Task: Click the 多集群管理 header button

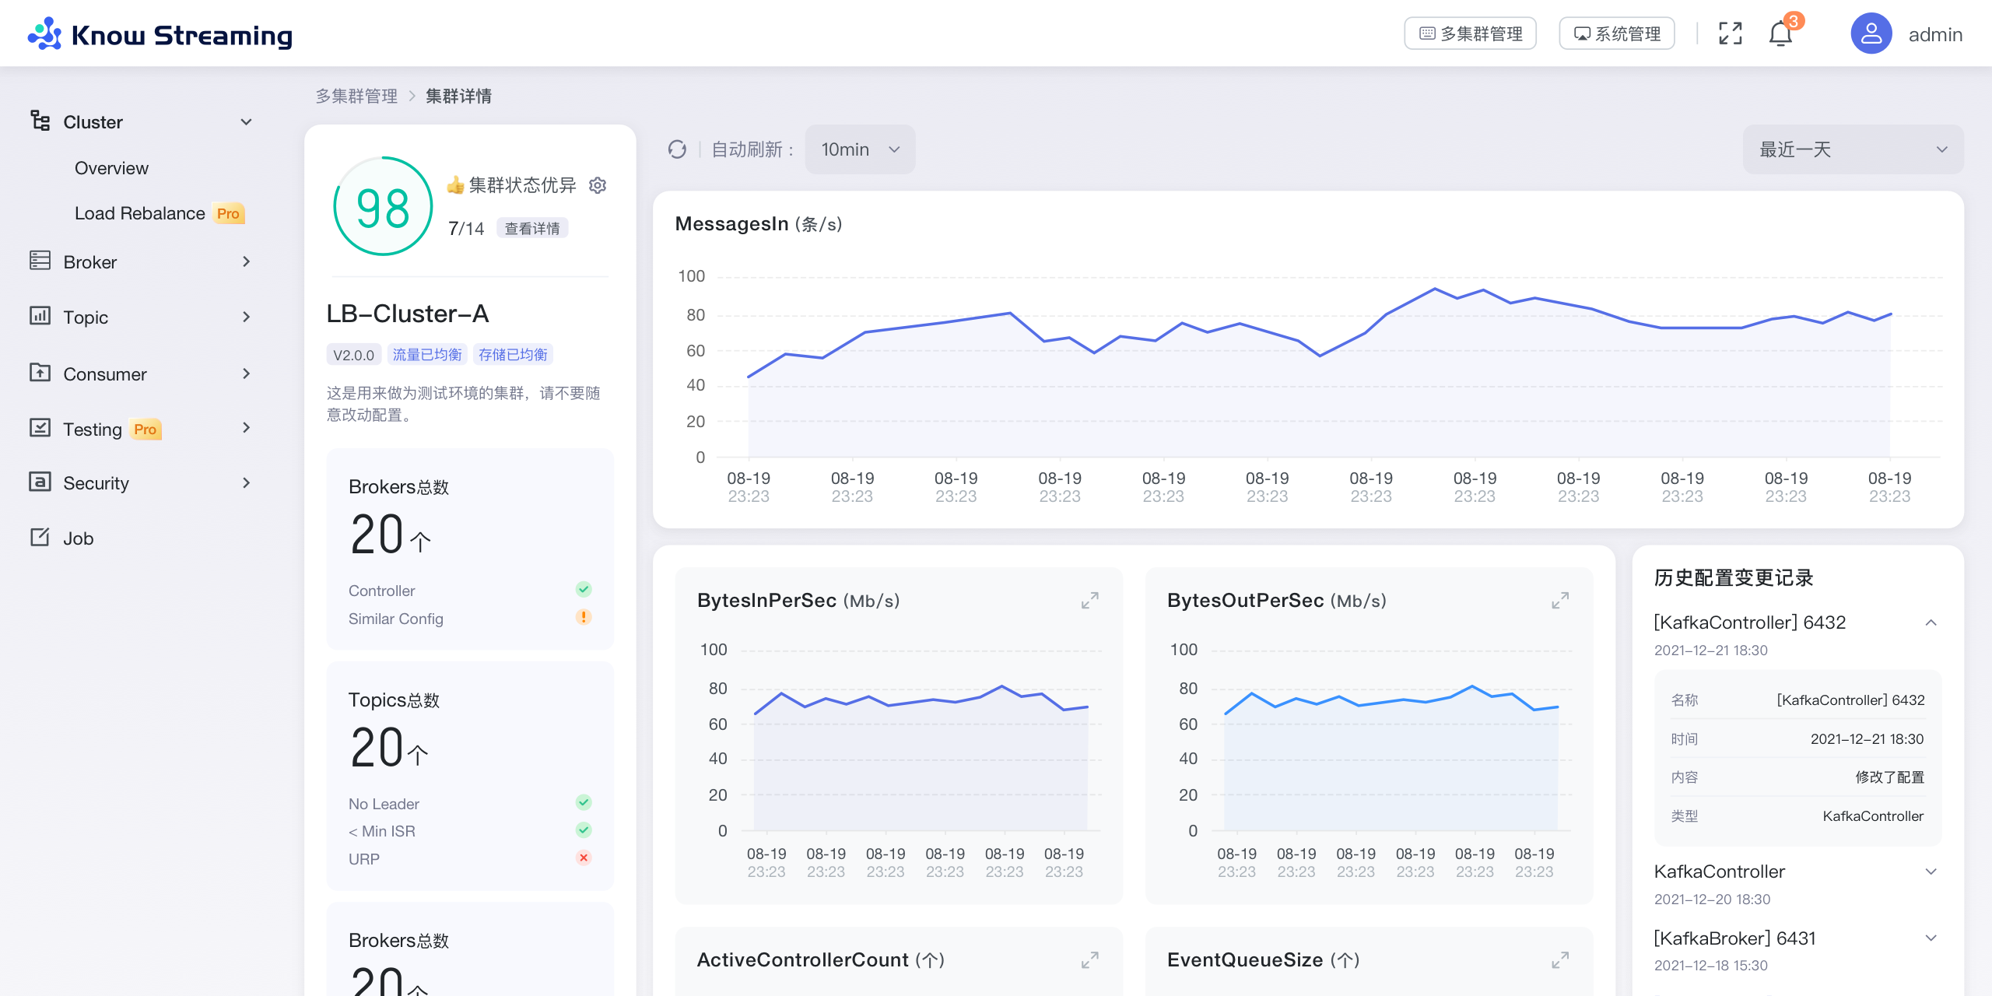Action: (1470, 33)
